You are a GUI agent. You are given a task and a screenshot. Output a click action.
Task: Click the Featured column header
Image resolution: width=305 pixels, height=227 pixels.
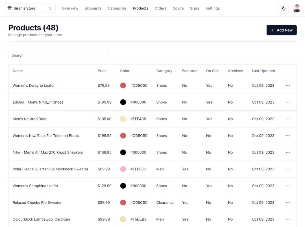pyautogui.click(x=190, y=71)
